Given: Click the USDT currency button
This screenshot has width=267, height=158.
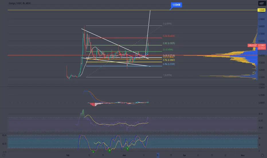Looking at the screenshot, I should click(x=262, y=3).
